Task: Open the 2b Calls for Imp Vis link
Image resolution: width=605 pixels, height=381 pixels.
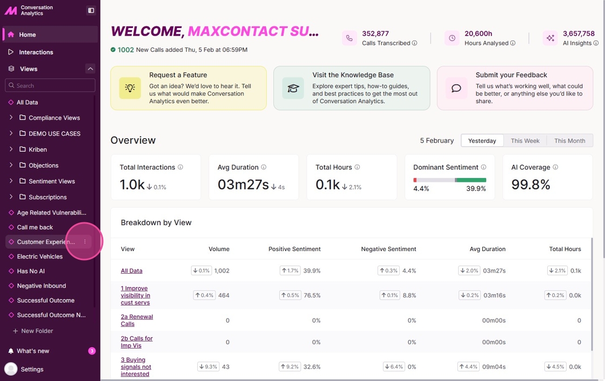Action: tap(137, 342)
